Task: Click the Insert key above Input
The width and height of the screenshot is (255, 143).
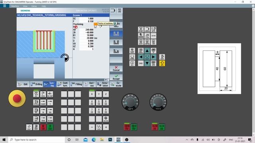Action: tap(162, 57)
